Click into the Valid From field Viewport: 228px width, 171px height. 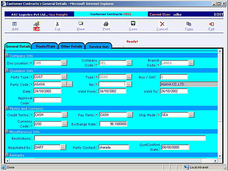click(112, 91)
